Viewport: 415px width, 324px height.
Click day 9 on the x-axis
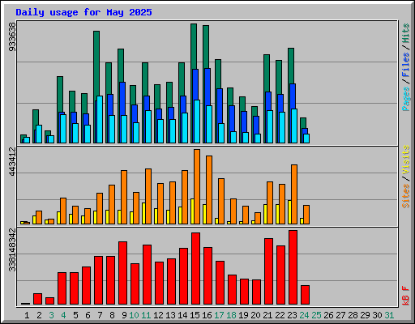pos(124,315)
